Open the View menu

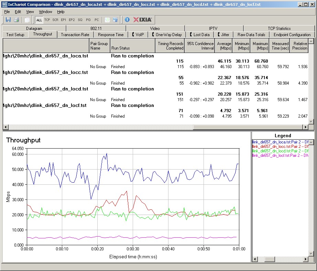click(30, 12)
